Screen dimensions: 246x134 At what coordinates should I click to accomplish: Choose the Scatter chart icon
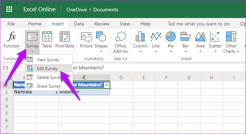215,36
